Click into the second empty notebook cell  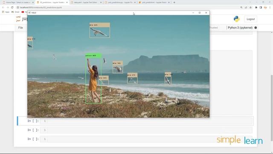146,130
